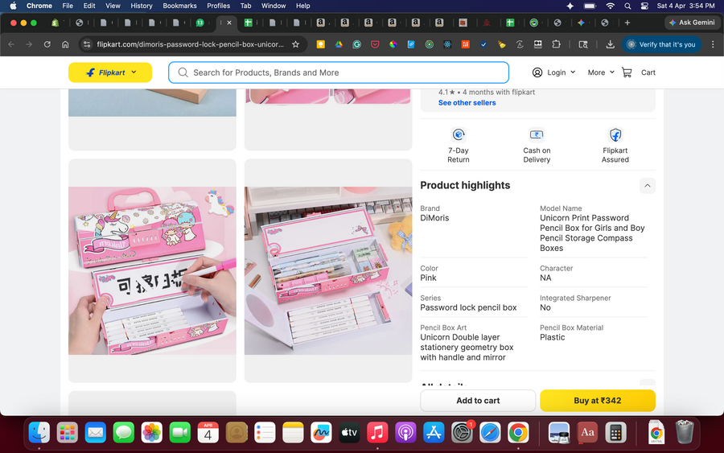Open Pocket bookmark icon in toolbar
Image resolution: width=724 pixels, height=453 pixels.
[x=375, y=44]
